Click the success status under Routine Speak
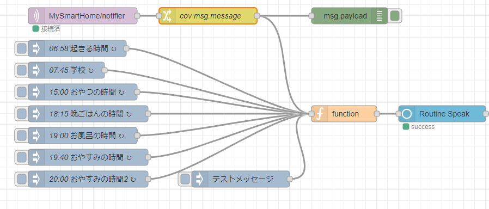The height and width of the screenshot is (209, 489). [423, 127]
